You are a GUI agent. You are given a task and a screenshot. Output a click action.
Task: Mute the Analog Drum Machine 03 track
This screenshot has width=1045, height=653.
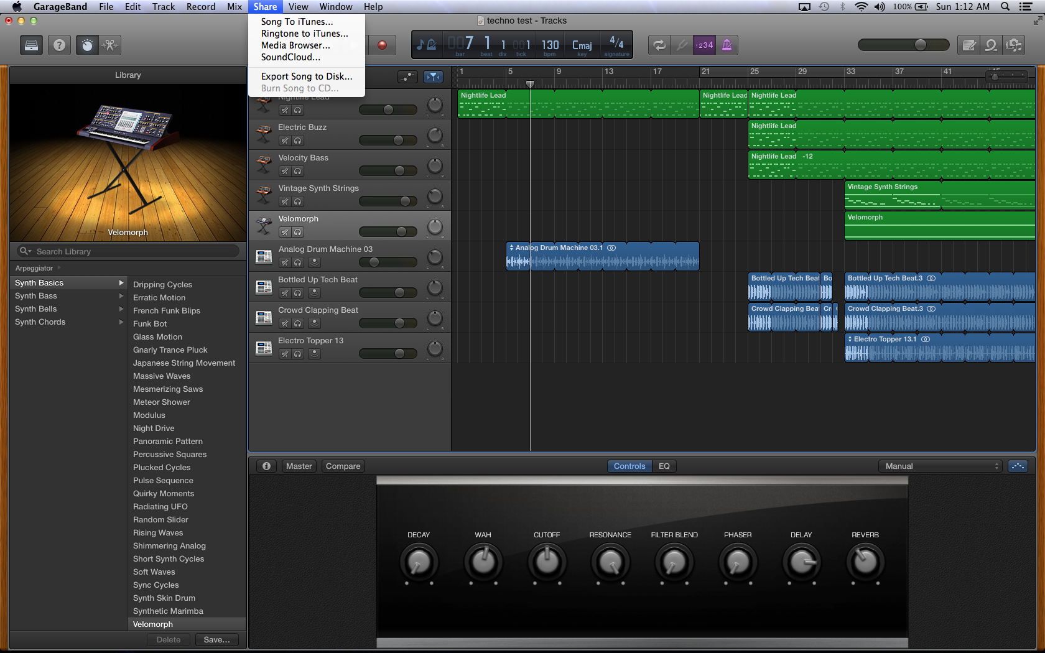(285, 262)
